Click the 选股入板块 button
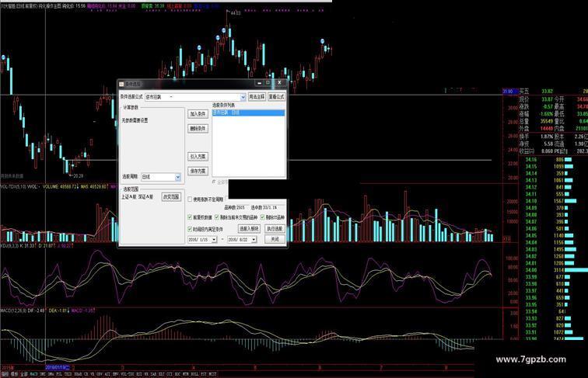 (249, 229)
